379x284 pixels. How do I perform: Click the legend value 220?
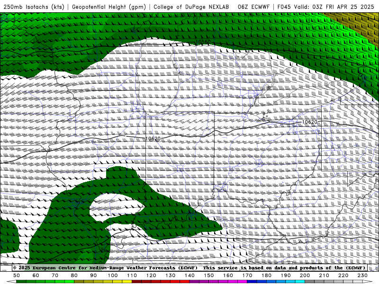pos(343,275)
